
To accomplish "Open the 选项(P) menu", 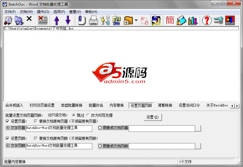I will tap(59, 12).
